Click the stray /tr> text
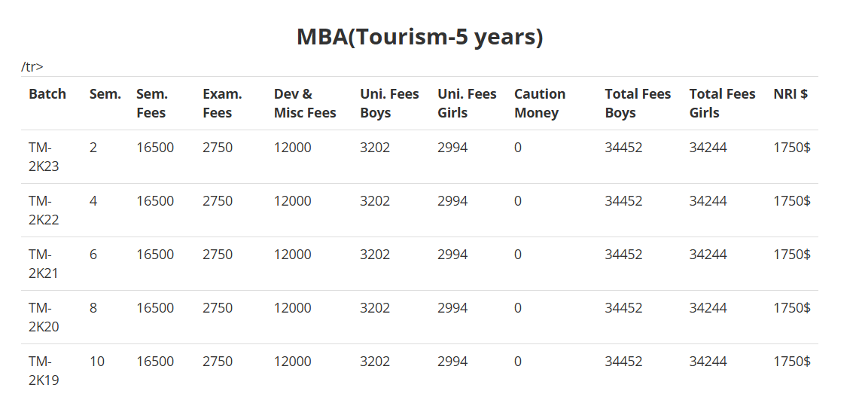 pyautogui.click(x=32, y=67)
